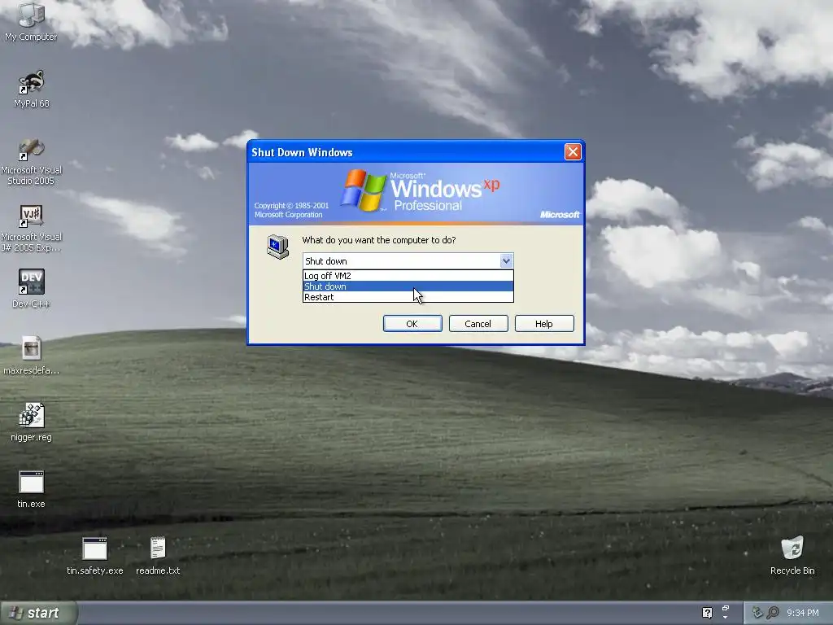Select the Dev-C++ desktop shortcut
Viewport: 833px width, 625px height.
point(31,289)
